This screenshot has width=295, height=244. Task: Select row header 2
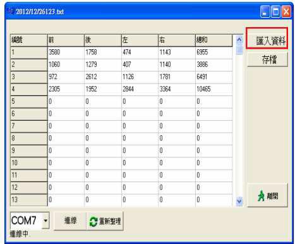[29, 65]
